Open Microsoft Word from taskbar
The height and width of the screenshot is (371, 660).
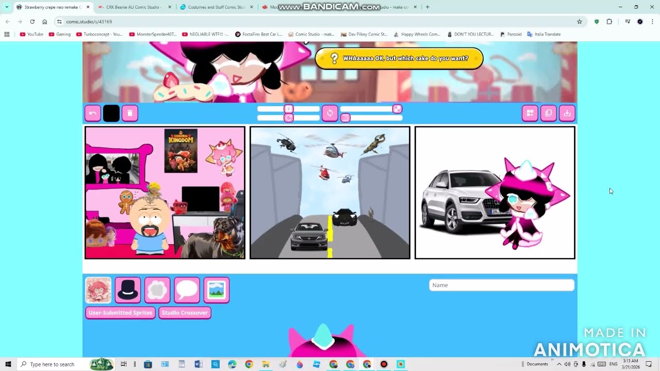click(x=199, y=364)
